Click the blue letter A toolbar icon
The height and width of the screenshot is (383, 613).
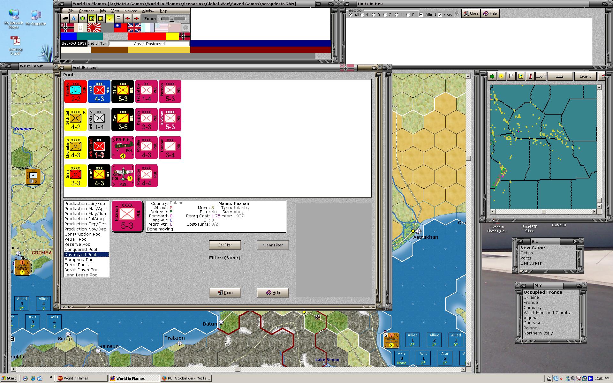click(74, 19)
